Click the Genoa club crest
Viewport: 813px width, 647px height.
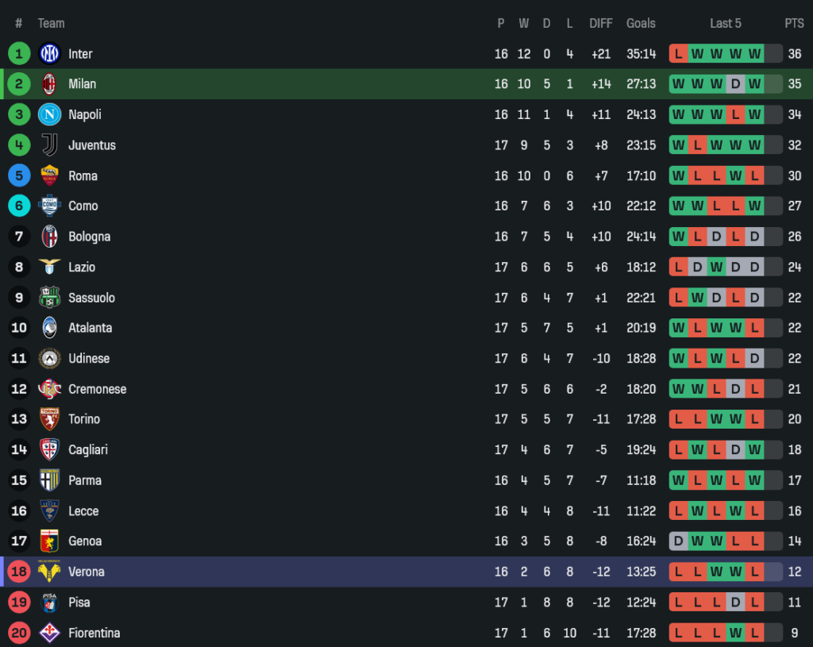[x=49, y=541]
